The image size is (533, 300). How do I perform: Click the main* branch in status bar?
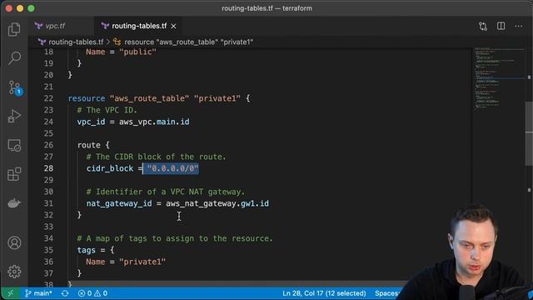pyautogui.click(x=38, y=292)
